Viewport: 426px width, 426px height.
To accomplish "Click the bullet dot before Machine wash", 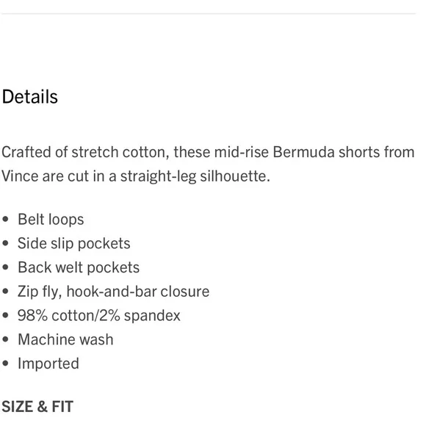I will 5,339.
